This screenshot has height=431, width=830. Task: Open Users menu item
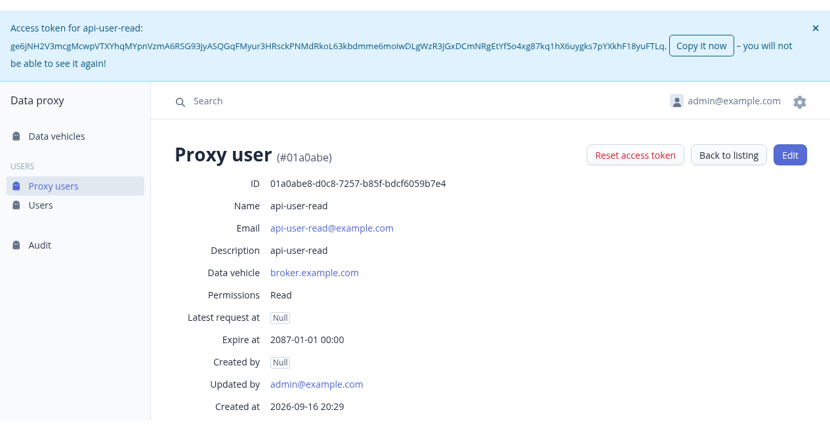tap(75, 205)
